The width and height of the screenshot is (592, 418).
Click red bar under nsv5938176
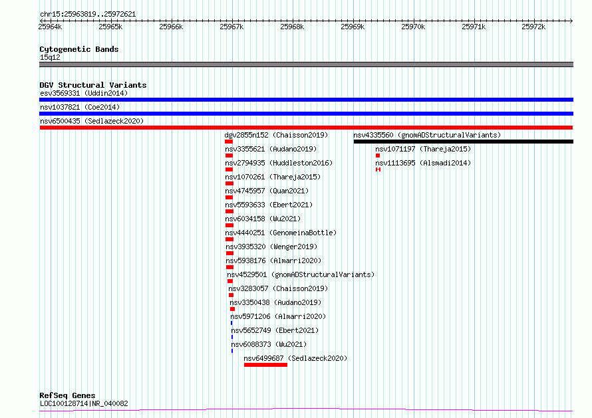(x=230, y=267)
